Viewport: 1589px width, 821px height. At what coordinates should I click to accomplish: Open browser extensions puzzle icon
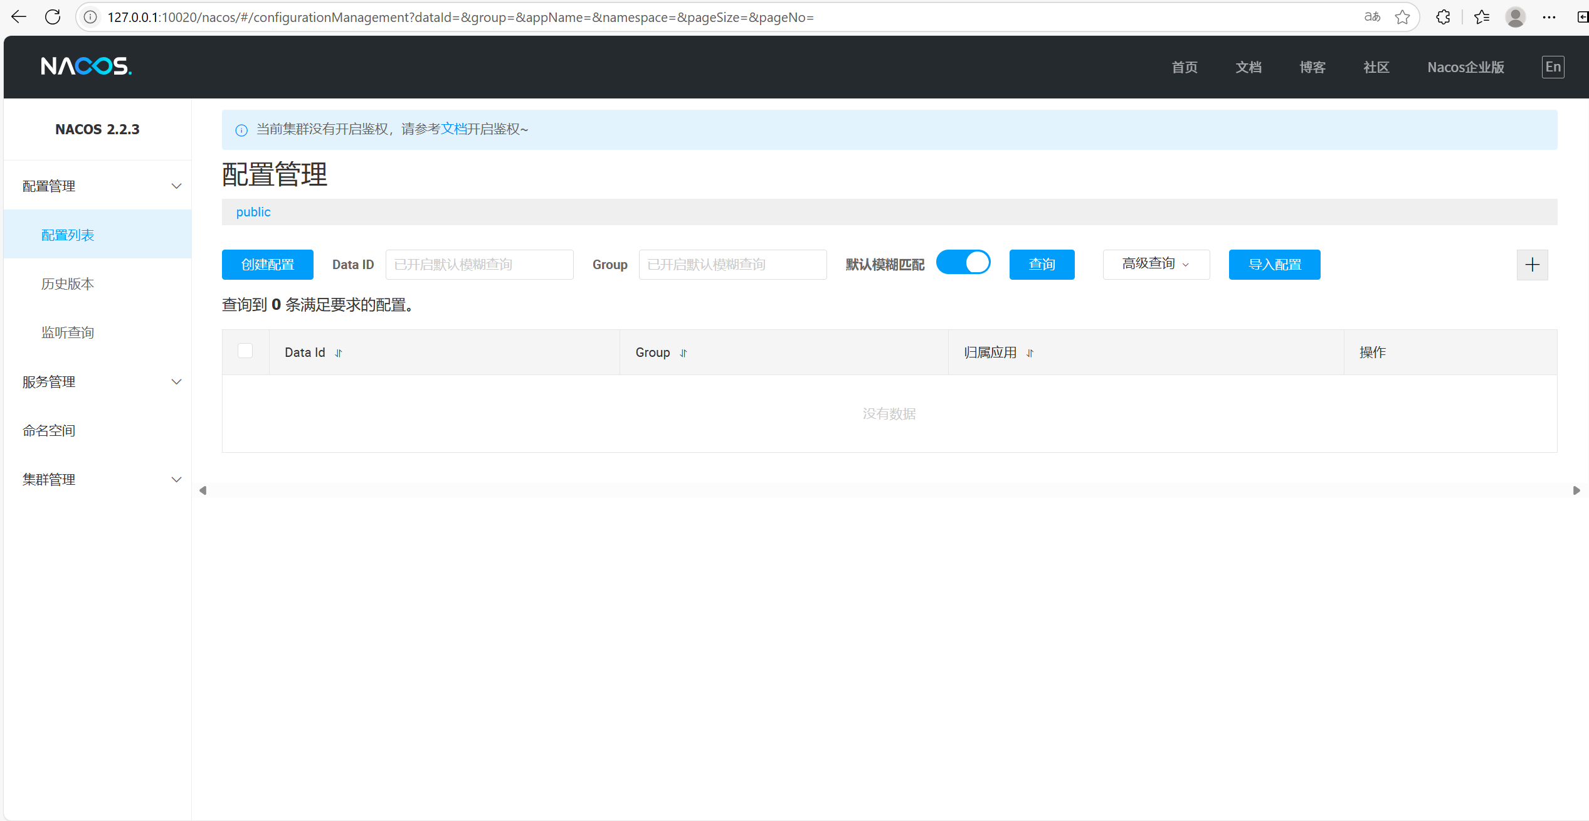point(1443,17)
